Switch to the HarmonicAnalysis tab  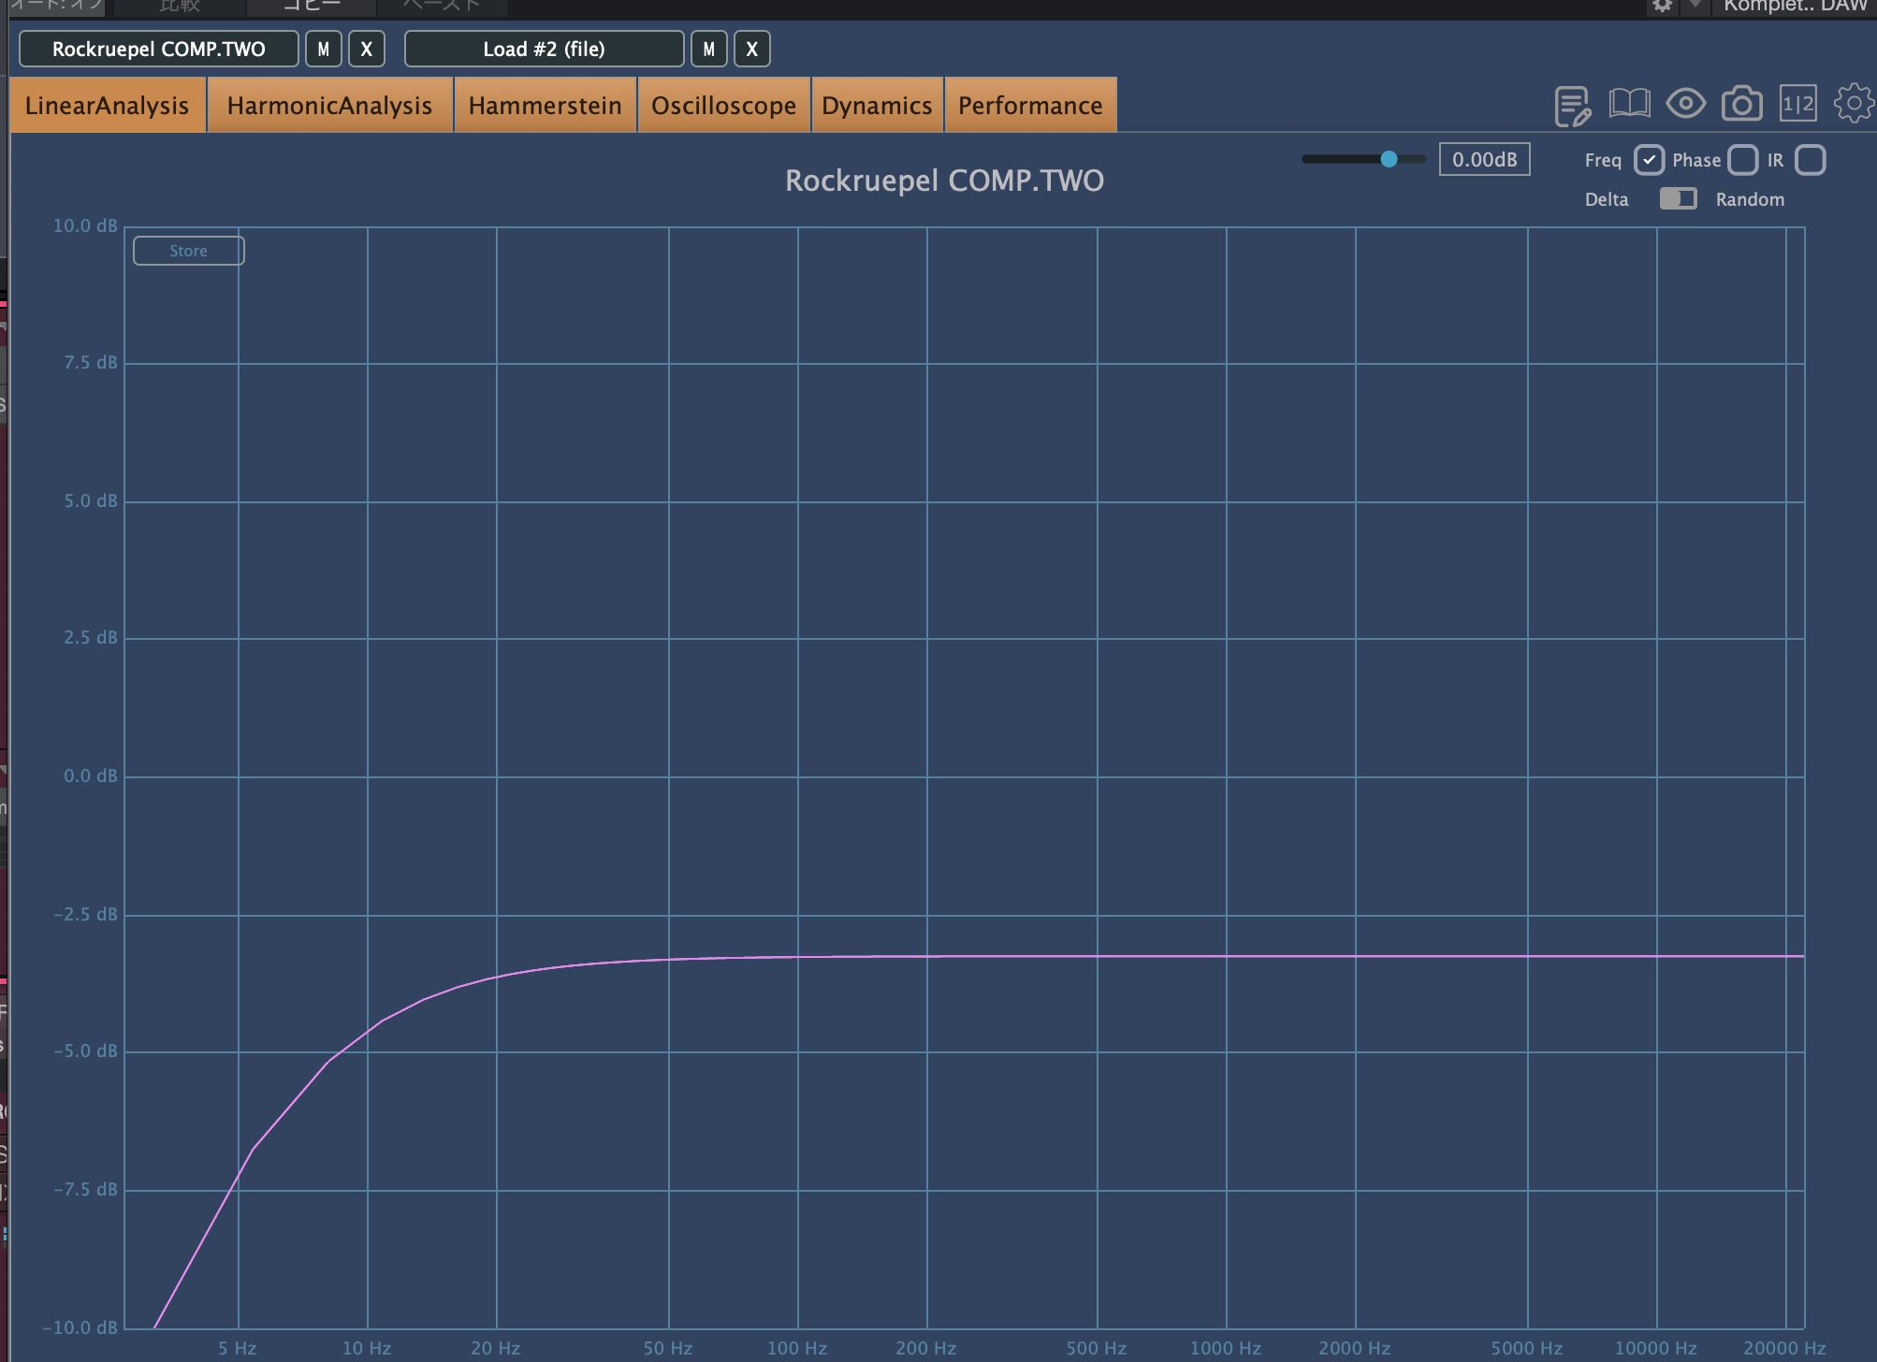pyautogui.click(x=329, y=105)
